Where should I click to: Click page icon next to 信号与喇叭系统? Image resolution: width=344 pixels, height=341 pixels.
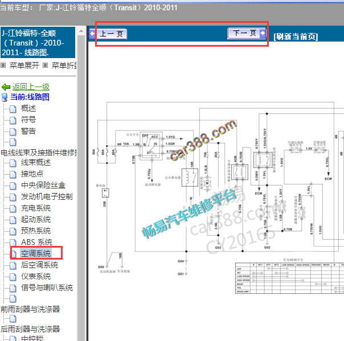(13, 289)
